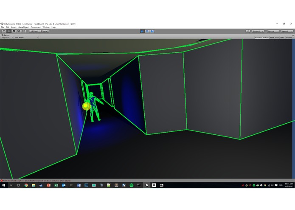This screenshot has height=210, width=295.
Task: Toggle Maximize on Play
Action: click(262, 37)
